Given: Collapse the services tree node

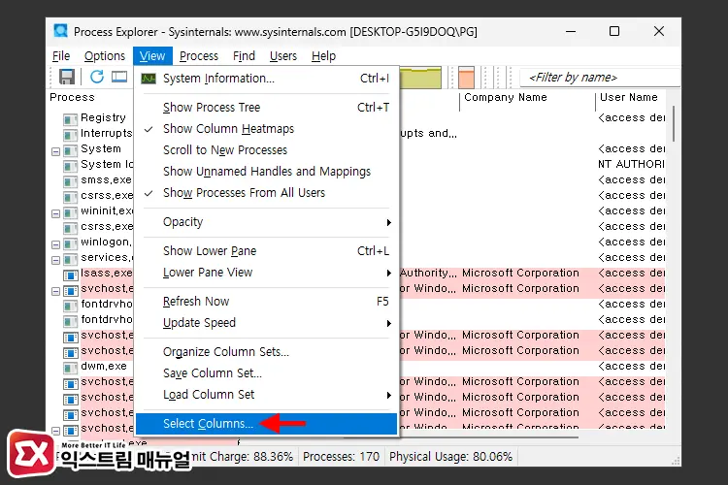Looking at the screenshot, I should point(55,260).
